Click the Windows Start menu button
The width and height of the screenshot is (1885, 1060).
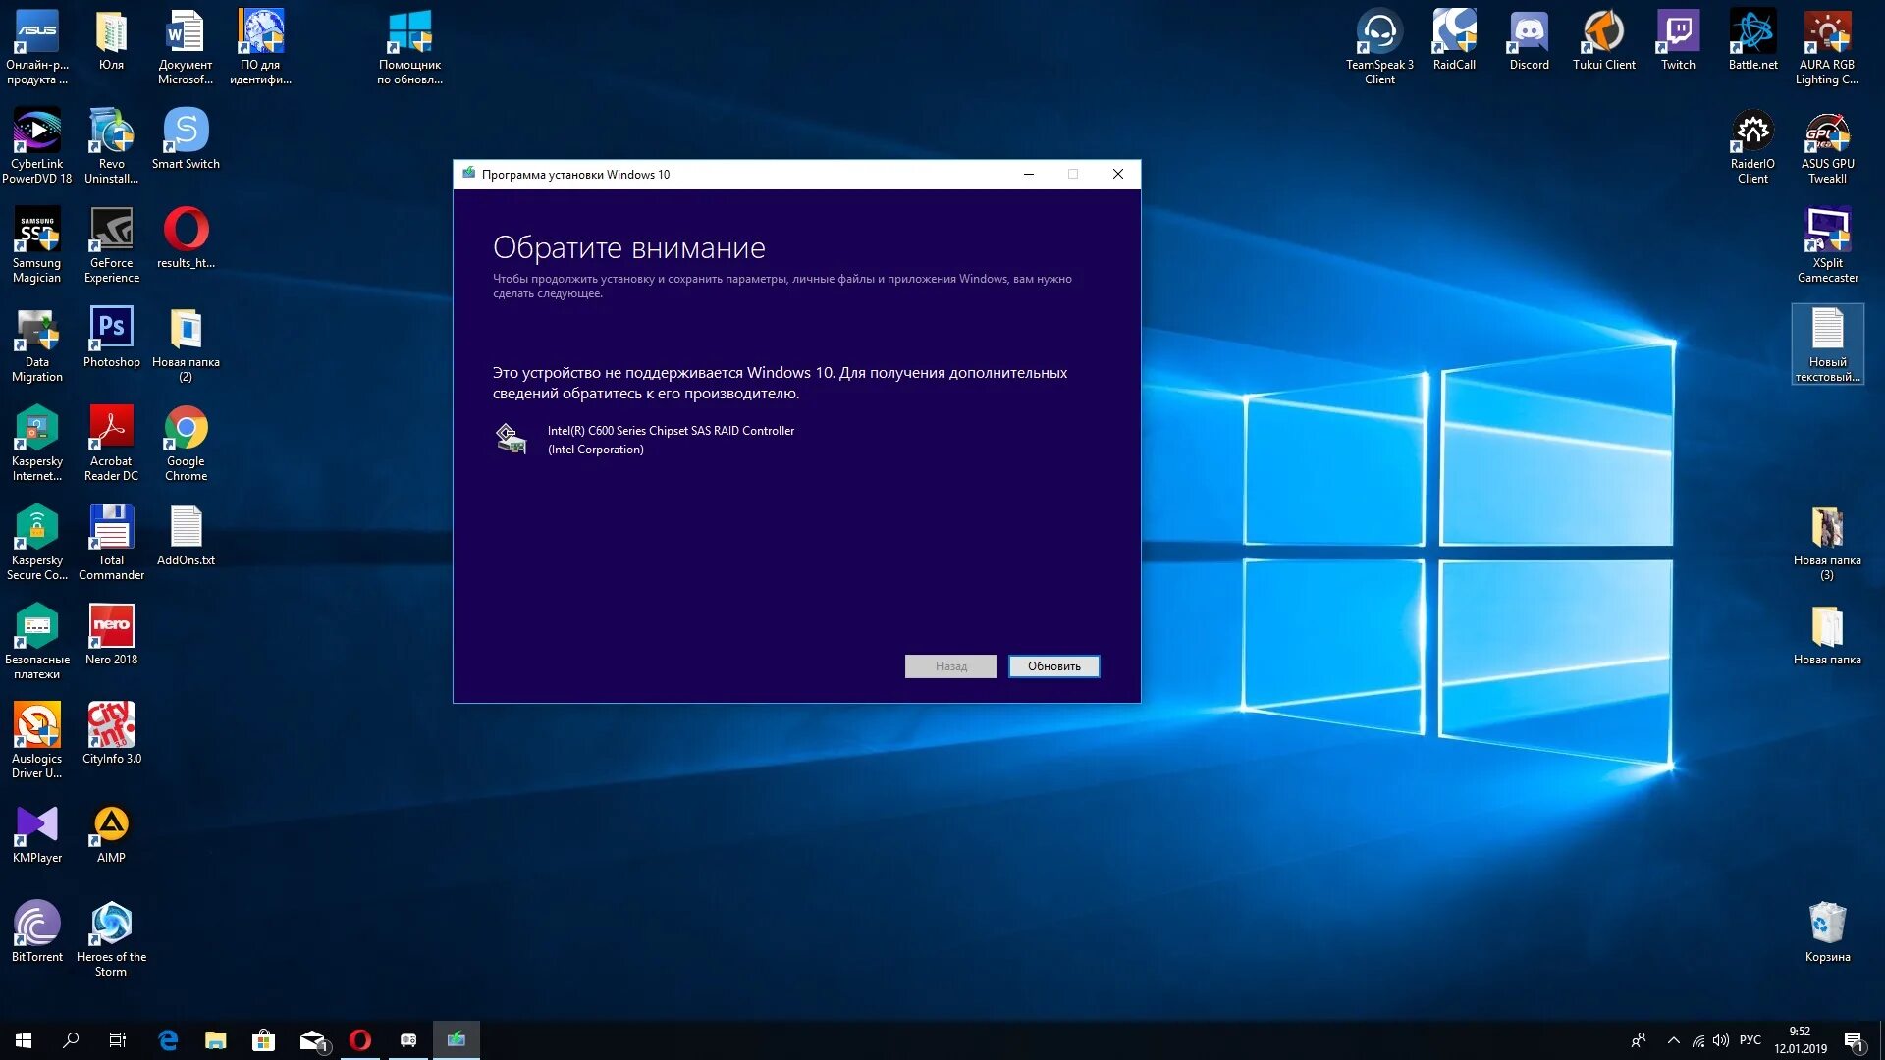(x=22, y=1039)
